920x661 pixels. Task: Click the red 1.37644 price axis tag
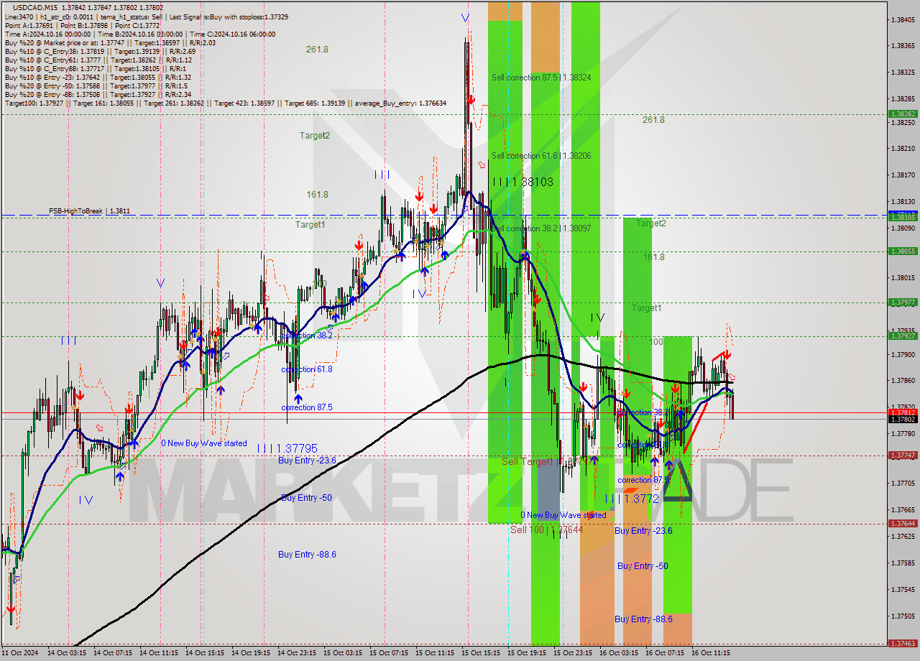pos(903,524)
